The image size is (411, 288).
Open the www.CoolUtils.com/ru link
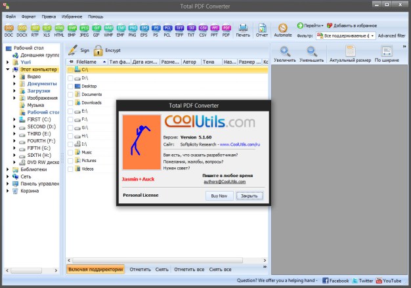[x=240, y=144]
